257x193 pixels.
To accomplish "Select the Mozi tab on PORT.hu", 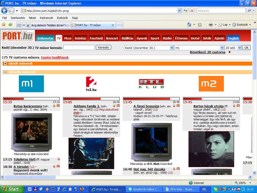I will 68,38.
